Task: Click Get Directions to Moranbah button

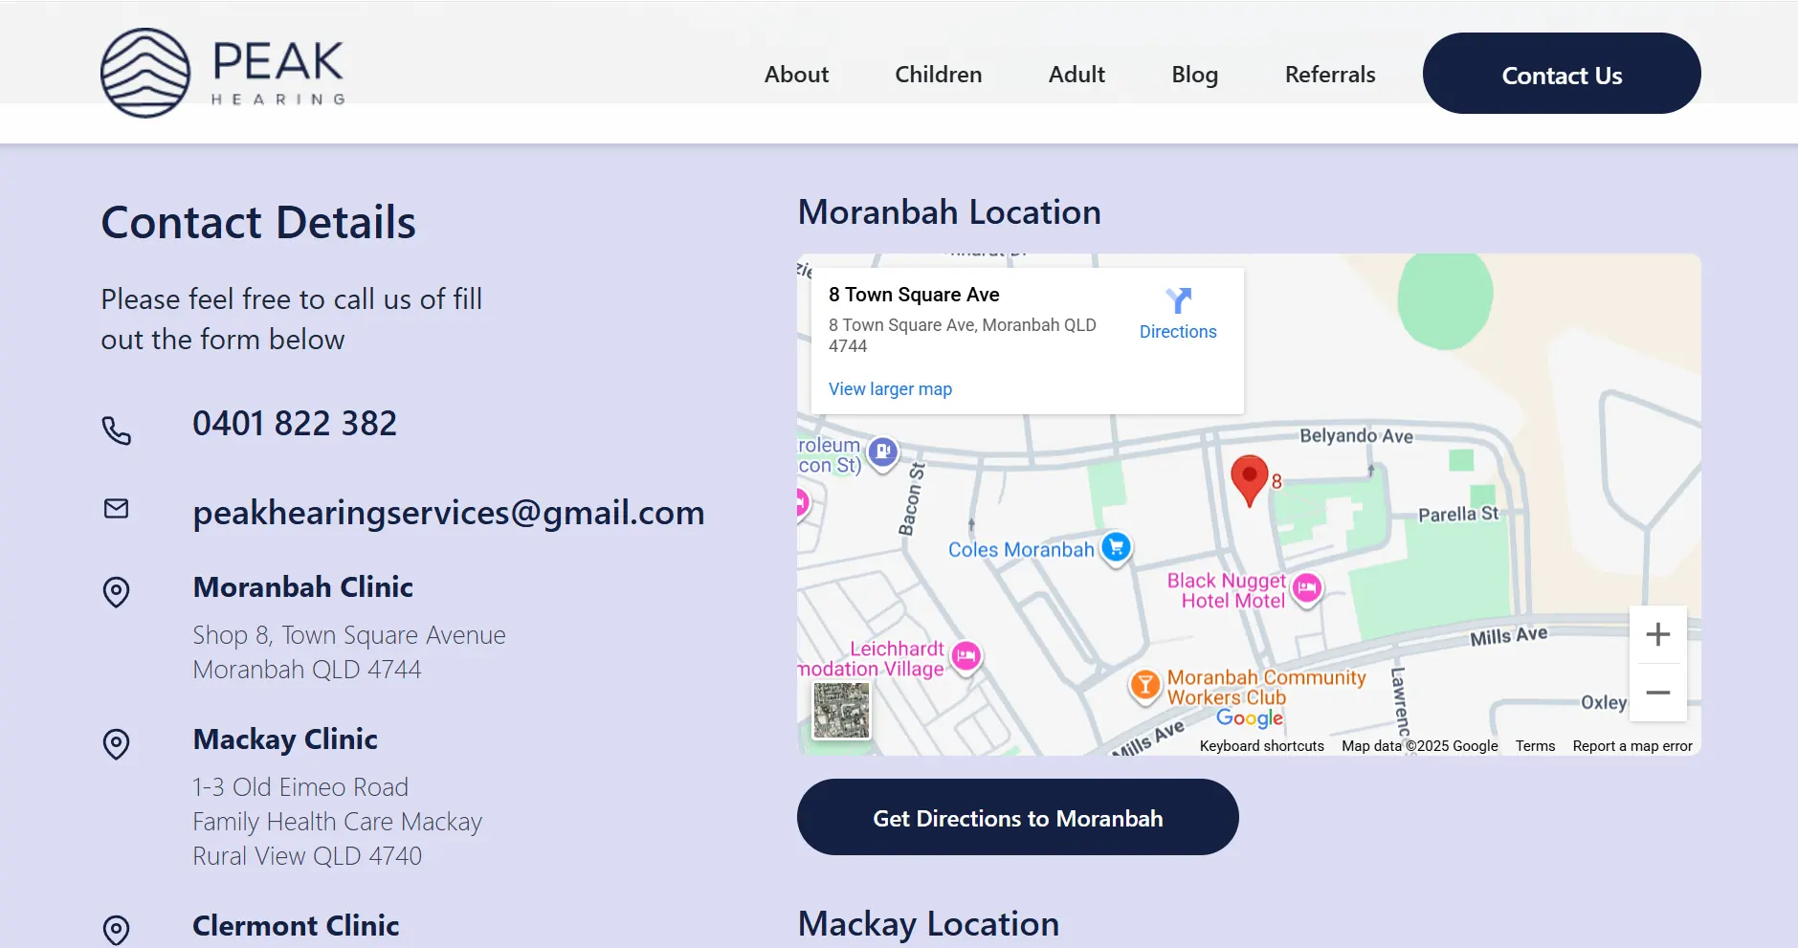Action: [x=1017, y=818]
